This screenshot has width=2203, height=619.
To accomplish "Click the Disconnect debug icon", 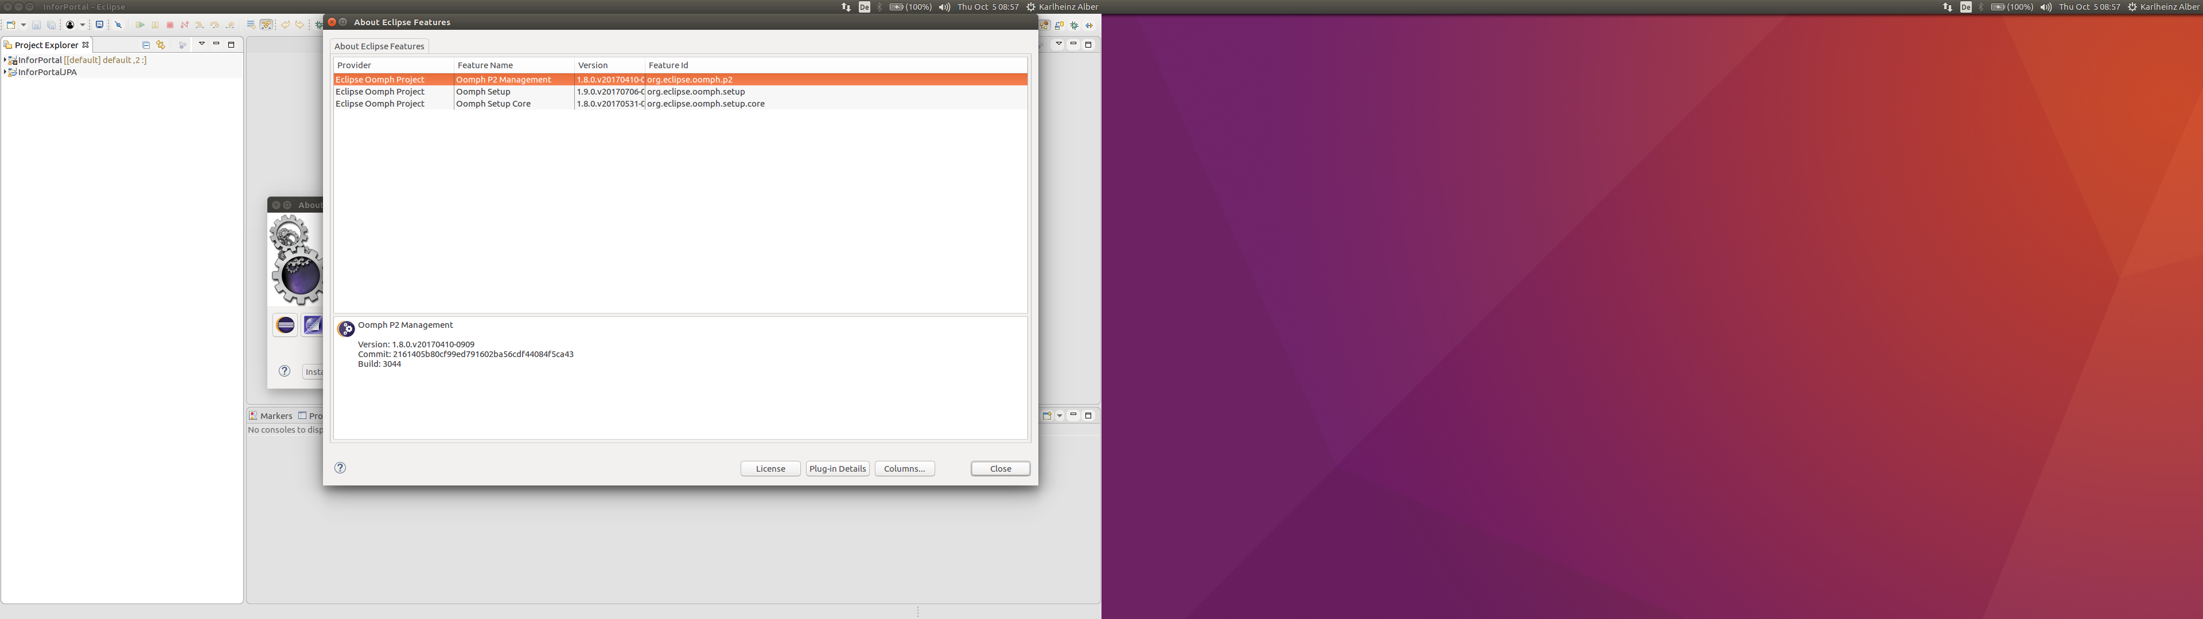I will (185, 26).
